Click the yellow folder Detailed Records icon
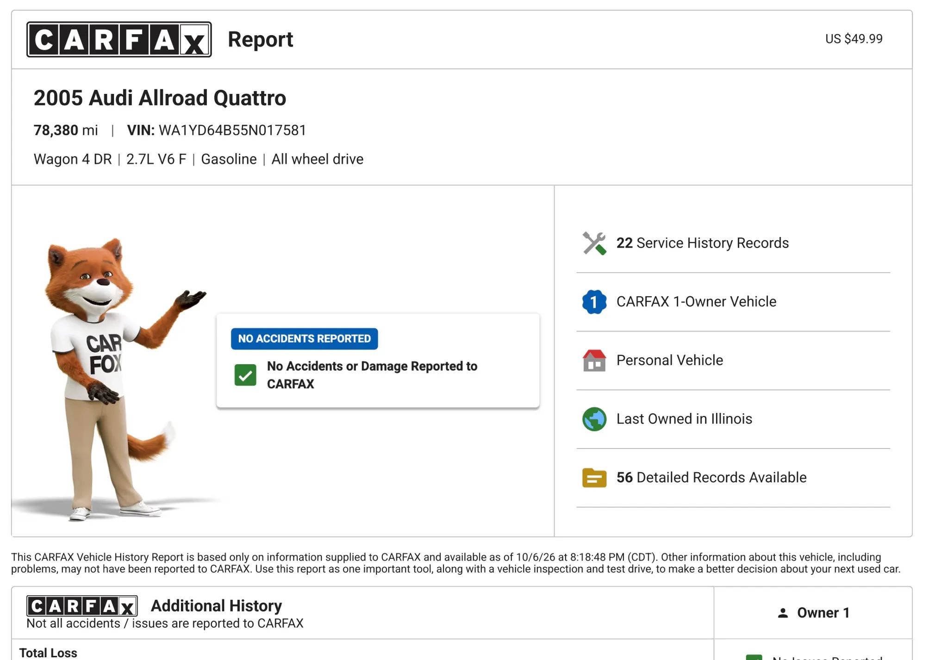This screenshot has width=948, height=660. 594,478
